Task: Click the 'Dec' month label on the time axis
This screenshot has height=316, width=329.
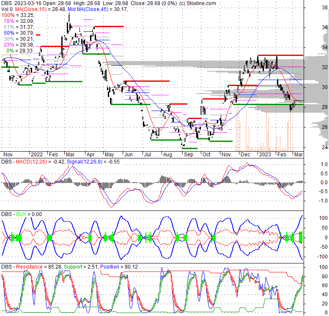Action: click(x=245, y=155)
